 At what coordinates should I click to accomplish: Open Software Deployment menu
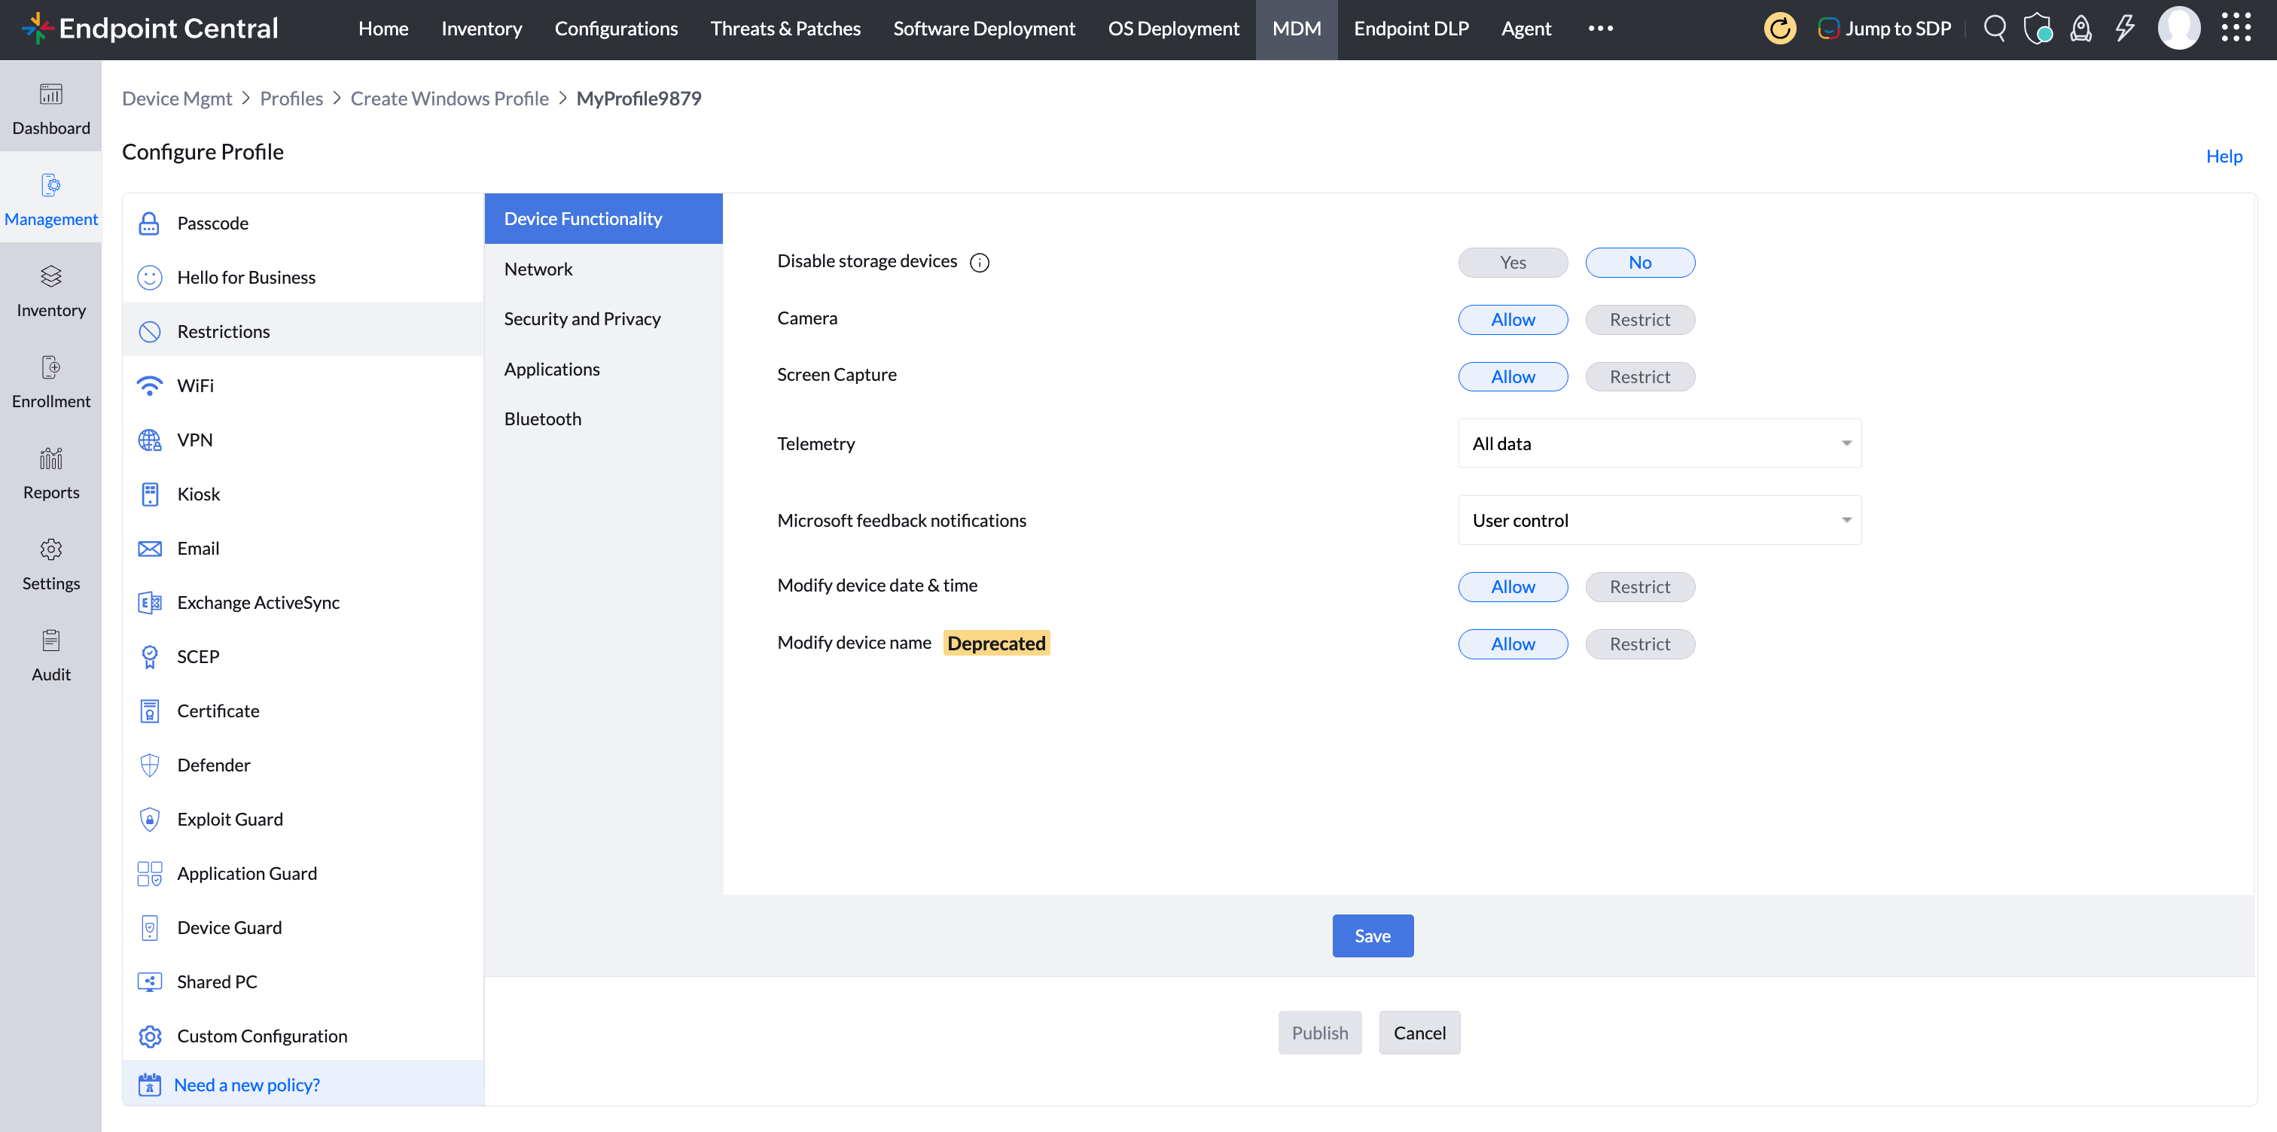pyautogui.click(x=984, y=29)
